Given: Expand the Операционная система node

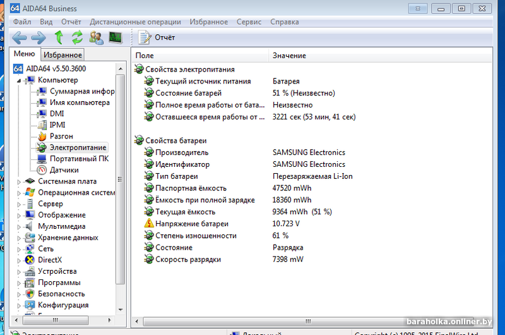Looking at the screenshot, I should [x=19, y=193].
